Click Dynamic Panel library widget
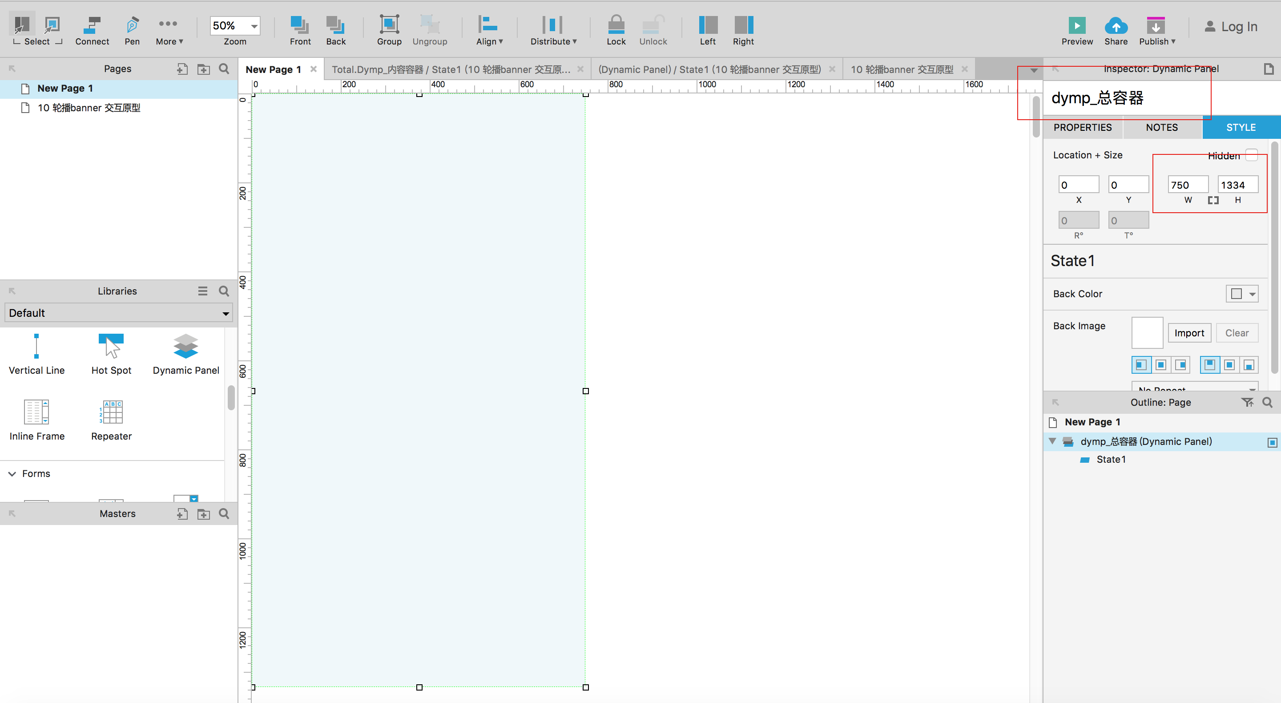The height and width of the screenshot is (703, 1281). [185, 347]
